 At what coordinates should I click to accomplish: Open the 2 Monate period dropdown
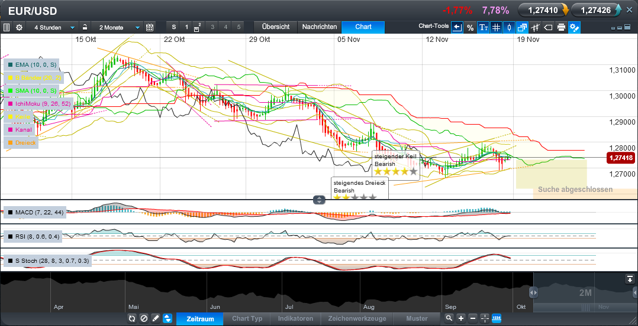(x=117, y=28)
